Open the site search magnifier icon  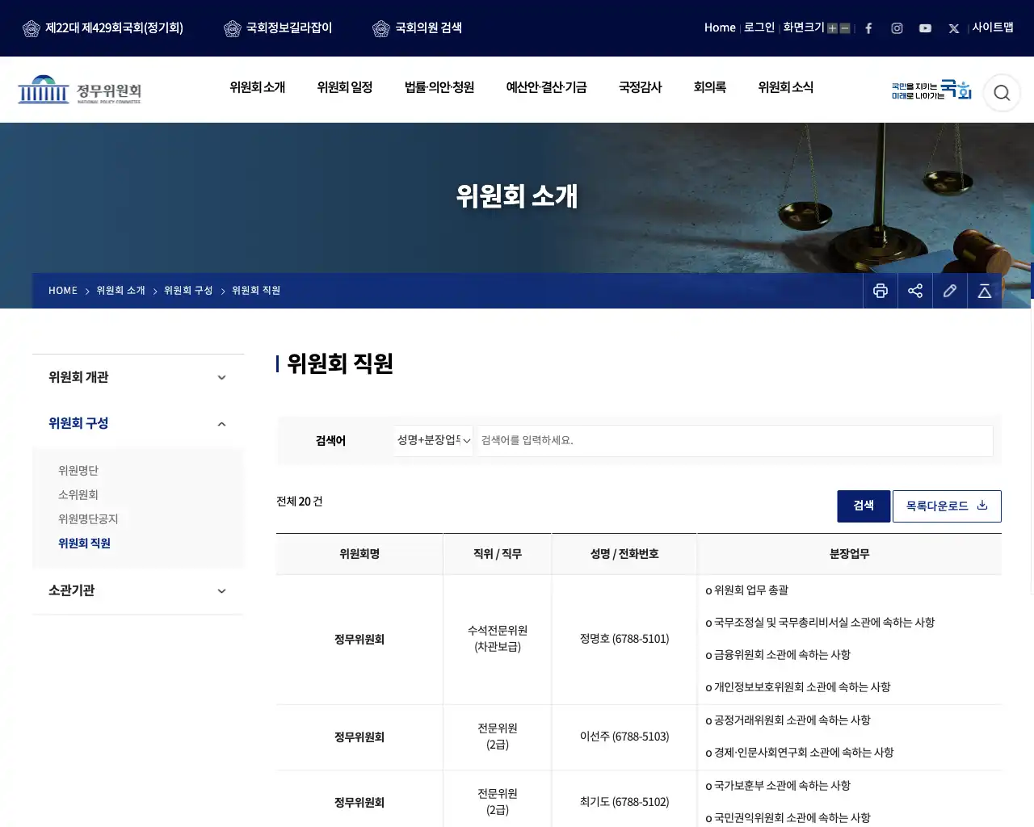pos(1002,93)
